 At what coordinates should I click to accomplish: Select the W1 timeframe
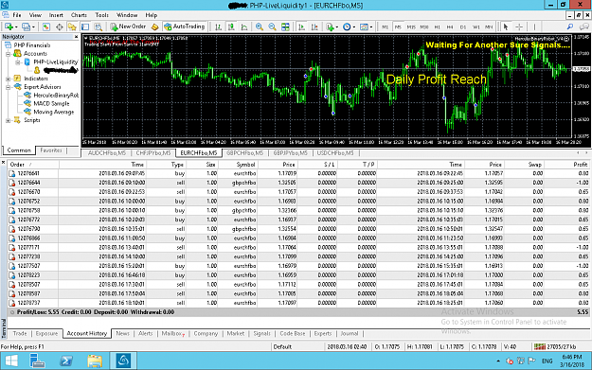click(x=476, y=26)
